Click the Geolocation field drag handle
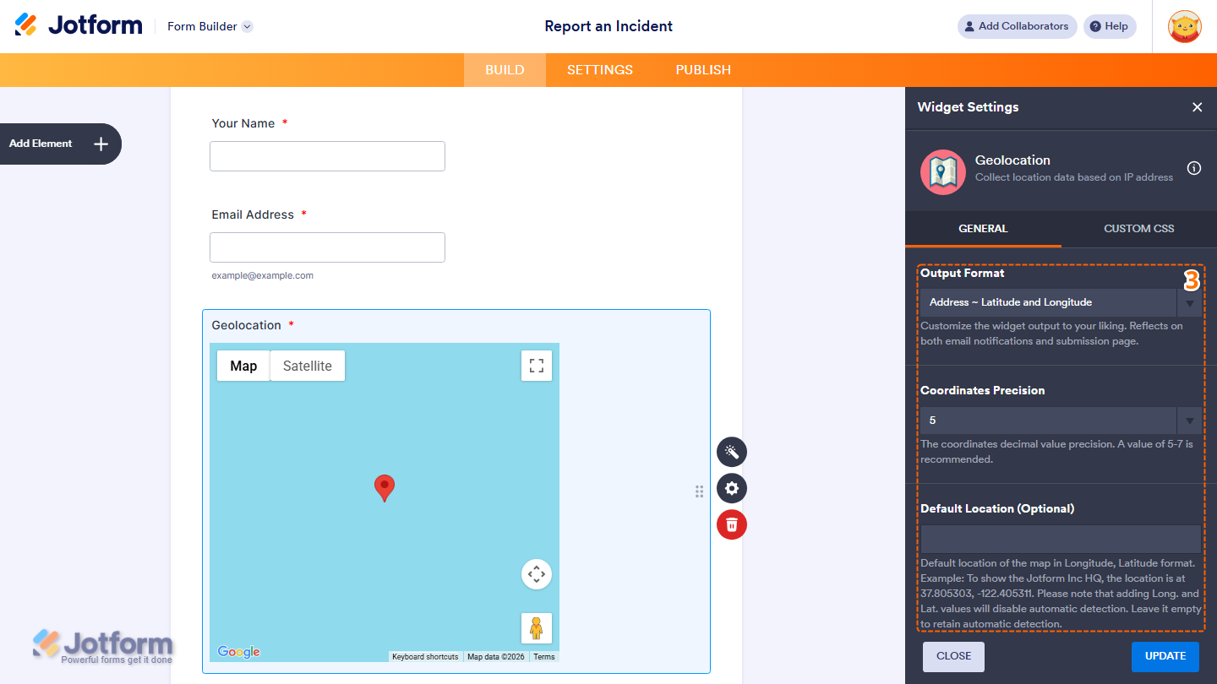 699,491
